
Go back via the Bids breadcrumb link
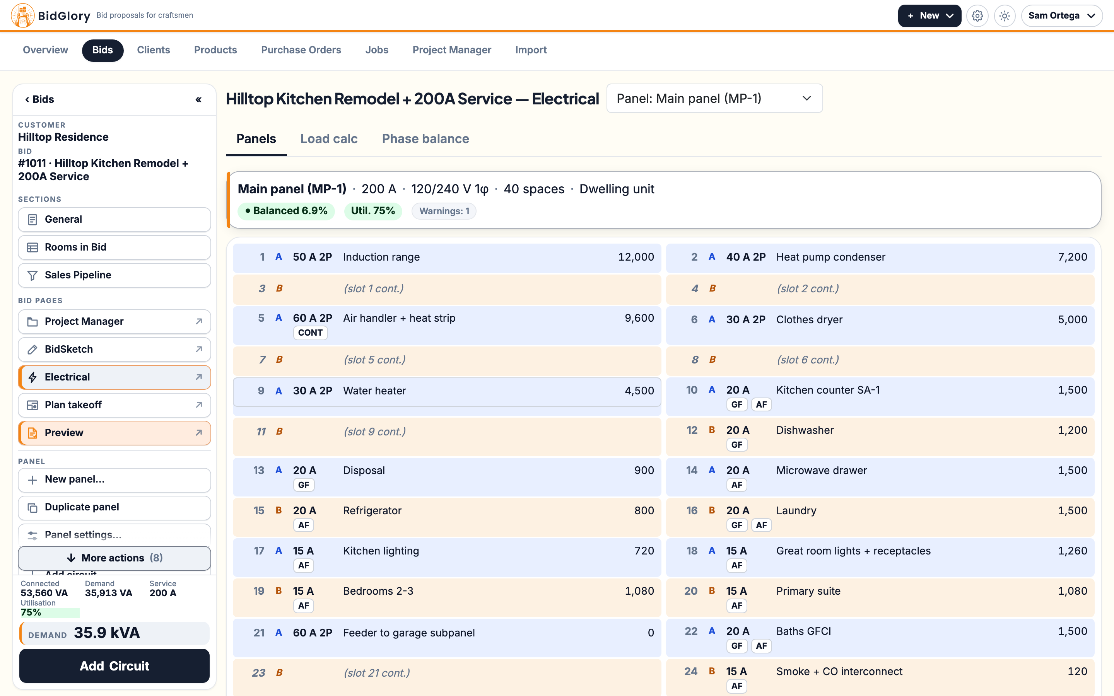pyautogui.click(x=39, y=99)
